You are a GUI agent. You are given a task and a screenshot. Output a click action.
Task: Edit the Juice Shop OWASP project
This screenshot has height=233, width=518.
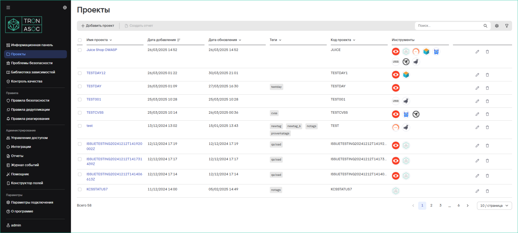(477, 52)
